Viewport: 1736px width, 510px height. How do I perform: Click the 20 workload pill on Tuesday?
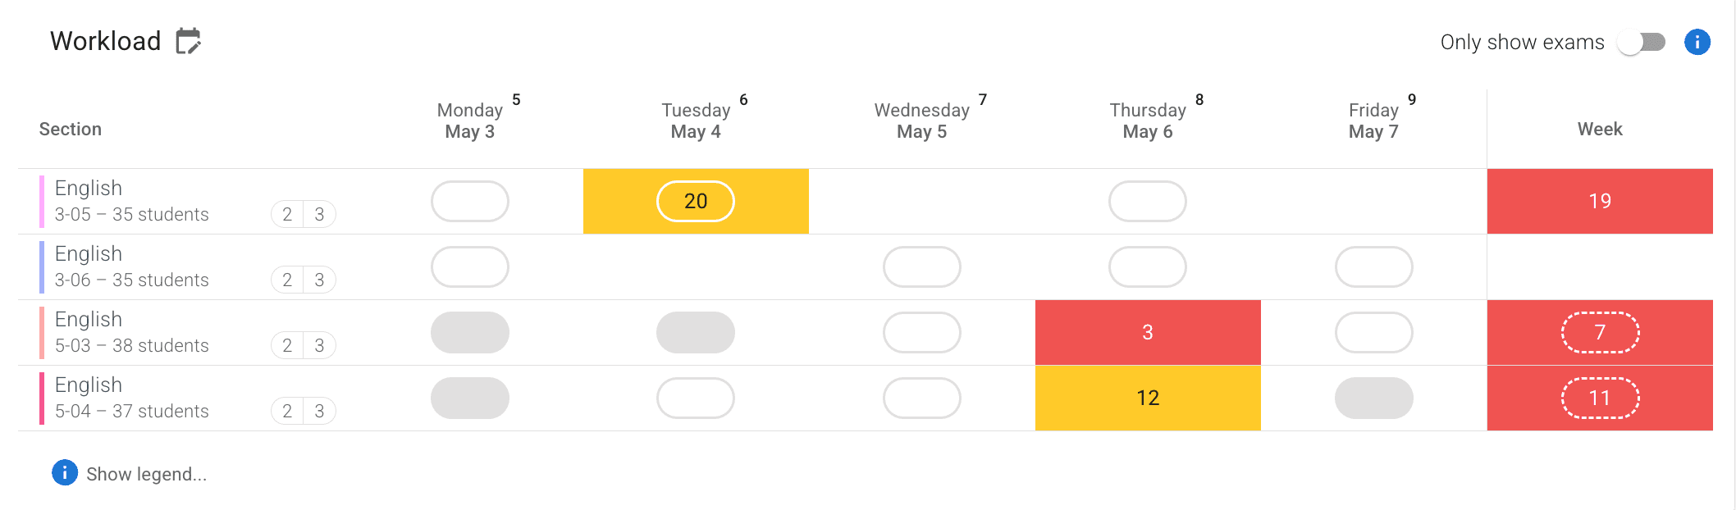695,201
